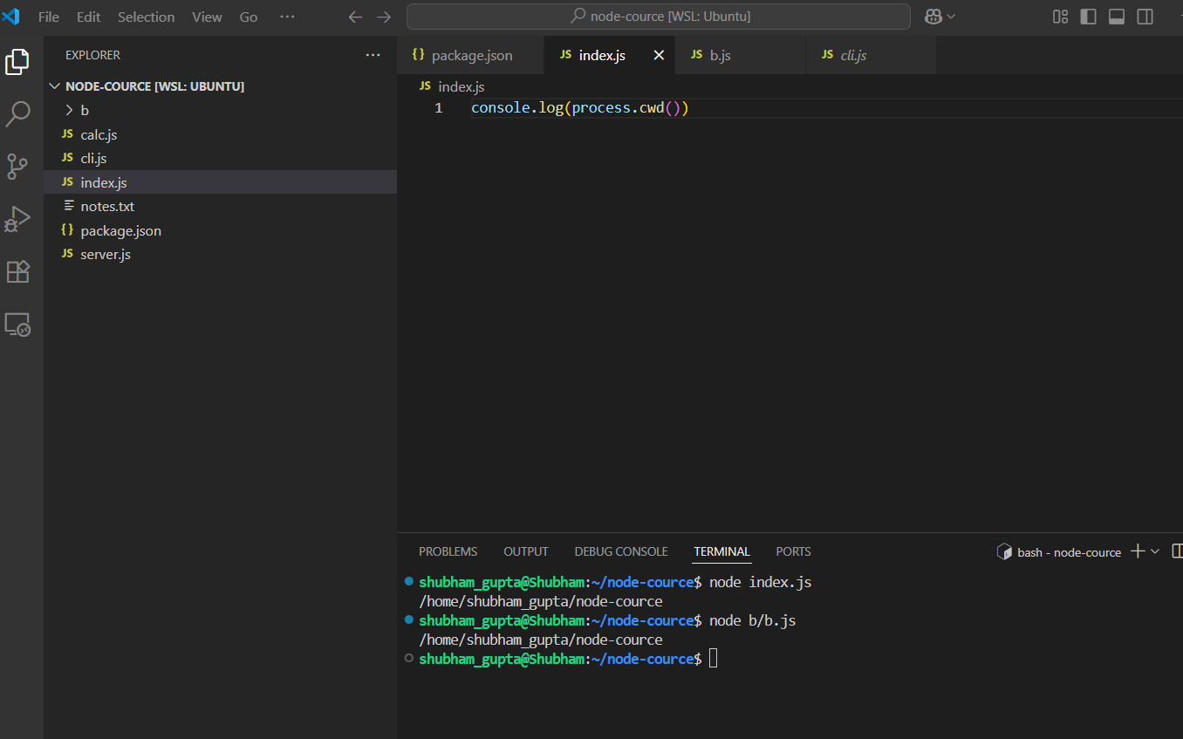The image size is (1183, 739).
Task: Switch to the DEBUG CONSOLE panel tab
Action: click(x=620, y=551)
